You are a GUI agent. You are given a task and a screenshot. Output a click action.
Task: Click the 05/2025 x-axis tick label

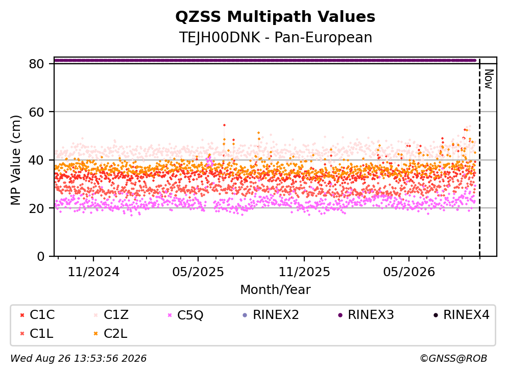click(198, 272)
